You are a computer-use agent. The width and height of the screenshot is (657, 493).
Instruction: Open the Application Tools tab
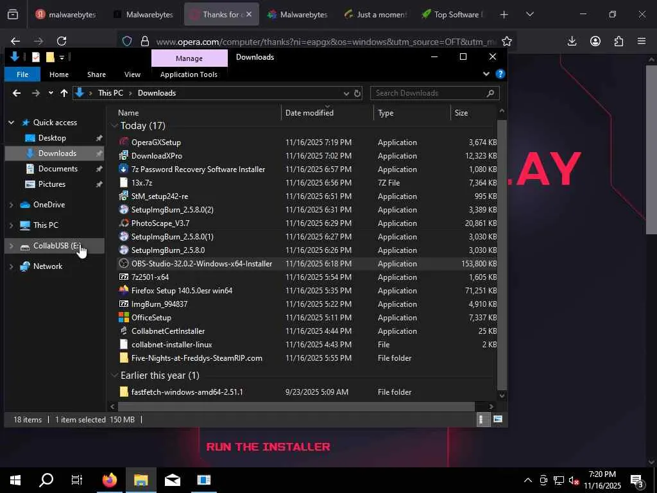click(x=189, y=74)
